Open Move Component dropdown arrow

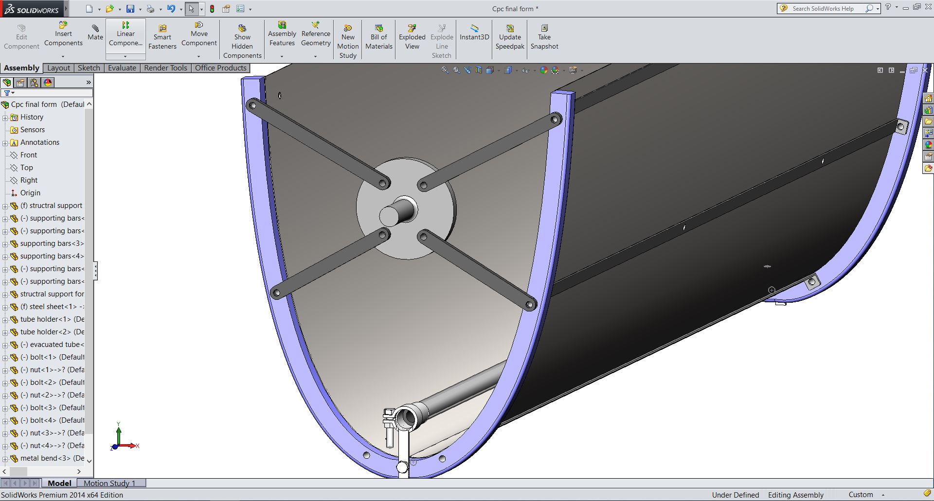pos(198,56)
